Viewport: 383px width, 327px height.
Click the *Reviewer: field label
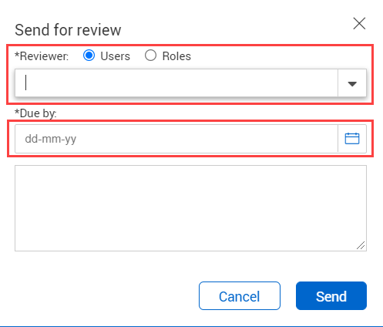coord(42,56)
